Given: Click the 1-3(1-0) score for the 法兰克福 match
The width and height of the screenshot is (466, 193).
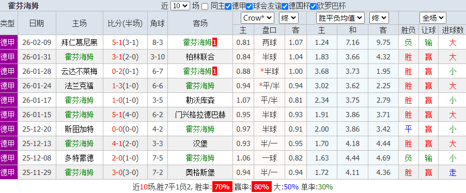Looking at the screenshot, I should pos(125,86).
